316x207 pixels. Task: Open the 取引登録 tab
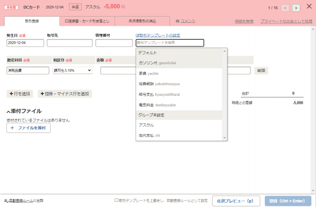(32, 21)
